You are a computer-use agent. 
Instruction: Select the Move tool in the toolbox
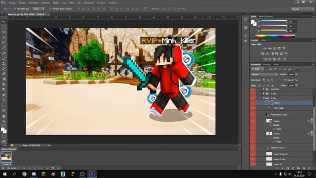point(3,22)
